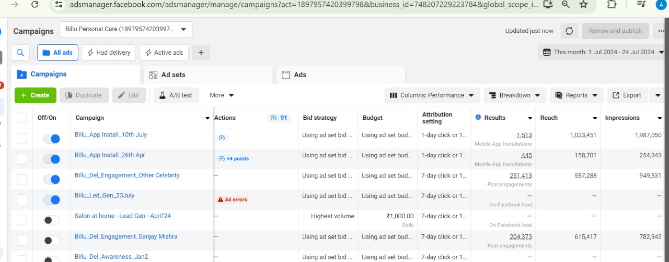Open the three-dot more options icon

point(661,31)
